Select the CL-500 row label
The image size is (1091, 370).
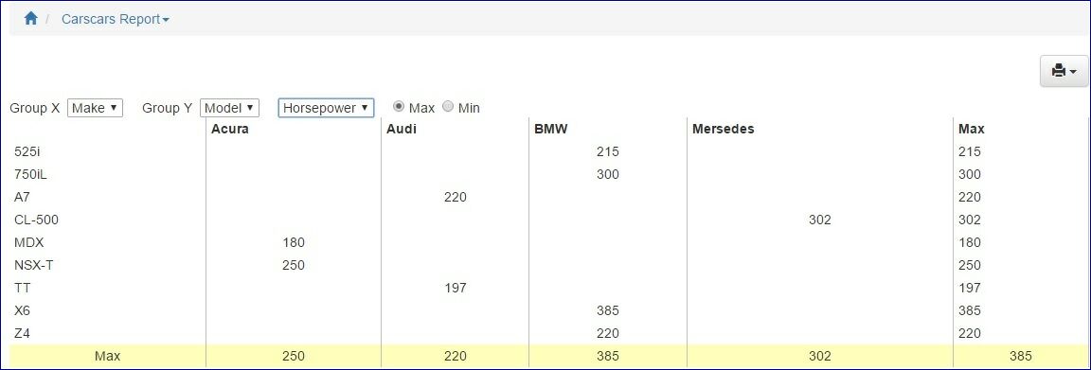[x=36, y=220]
